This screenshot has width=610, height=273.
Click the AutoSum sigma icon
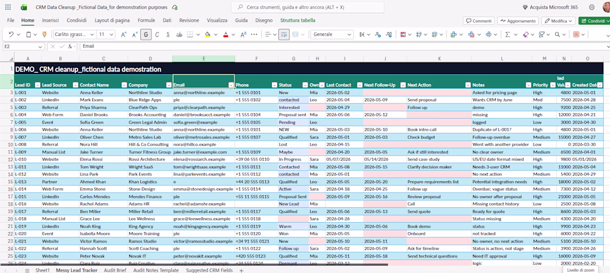pyautogui.click(x=507, y=34)
